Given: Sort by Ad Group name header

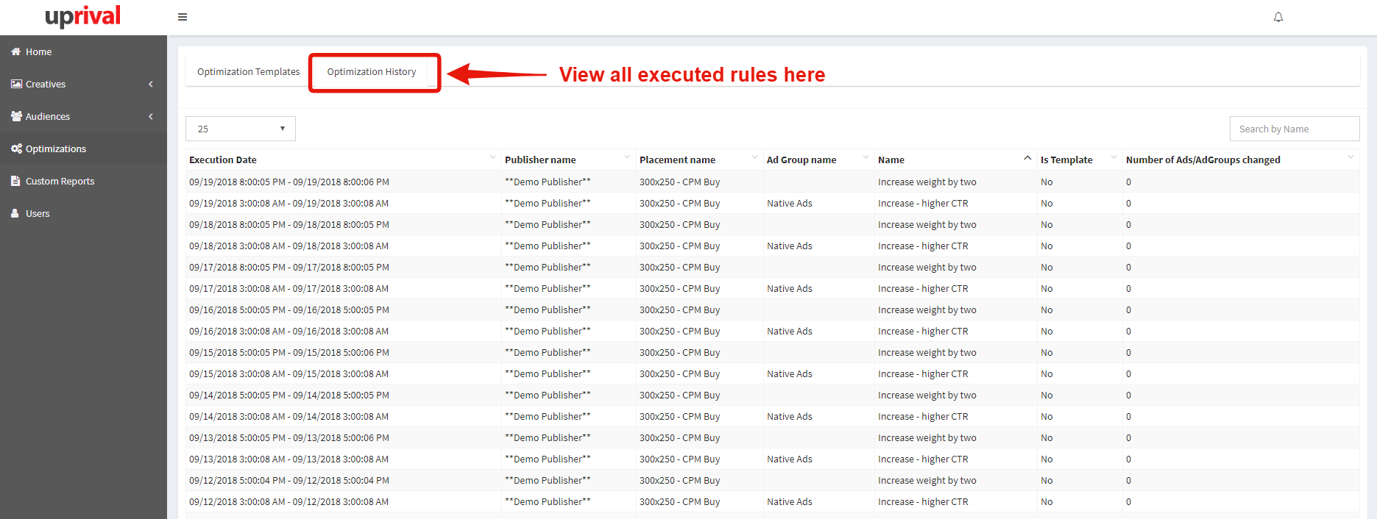Looking at the screenshot, I should pos(801,160).
